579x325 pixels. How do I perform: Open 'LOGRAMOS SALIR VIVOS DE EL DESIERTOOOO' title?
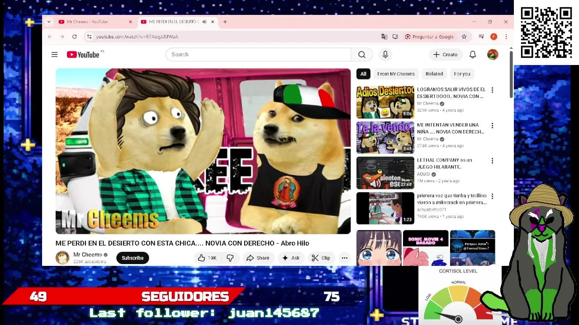click(x=451, y=93)
